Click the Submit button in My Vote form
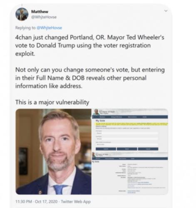The height and width of the screenshot is (208, 196). coord(106,149)
